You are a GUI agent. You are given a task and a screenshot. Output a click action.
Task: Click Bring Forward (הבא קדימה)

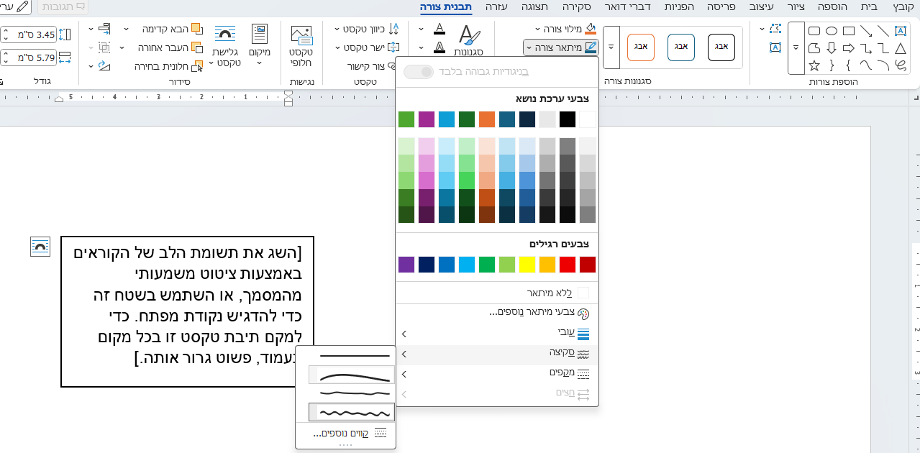170,29
